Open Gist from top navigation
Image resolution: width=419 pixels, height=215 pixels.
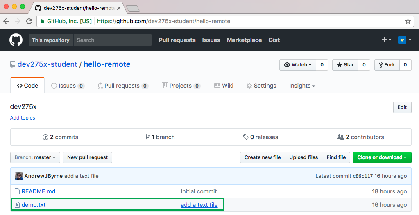click(274, 40)
